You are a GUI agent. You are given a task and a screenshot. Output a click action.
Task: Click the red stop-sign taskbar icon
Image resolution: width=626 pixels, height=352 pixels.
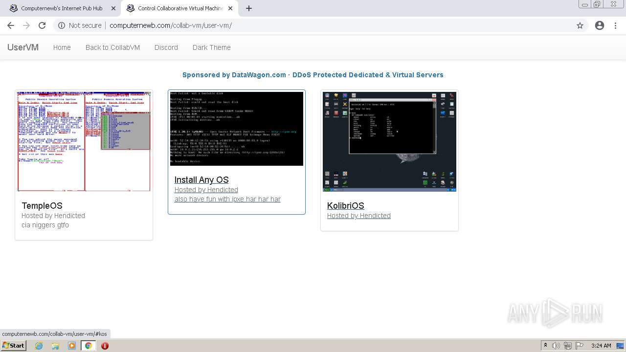click(x=105, y=346)
